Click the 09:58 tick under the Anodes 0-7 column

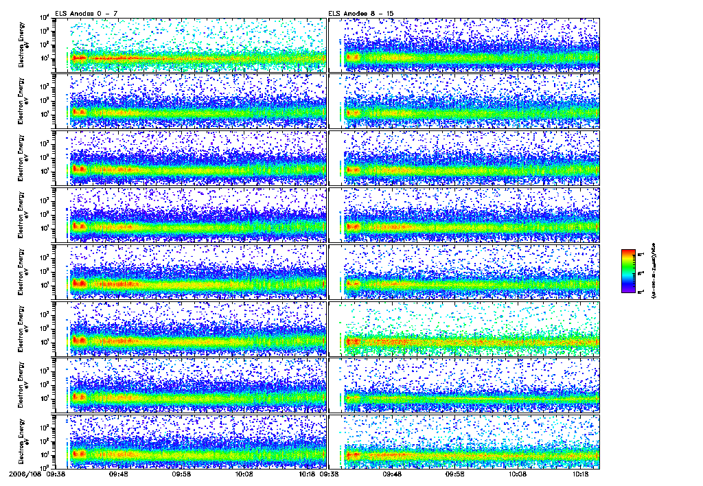[181, 474]
